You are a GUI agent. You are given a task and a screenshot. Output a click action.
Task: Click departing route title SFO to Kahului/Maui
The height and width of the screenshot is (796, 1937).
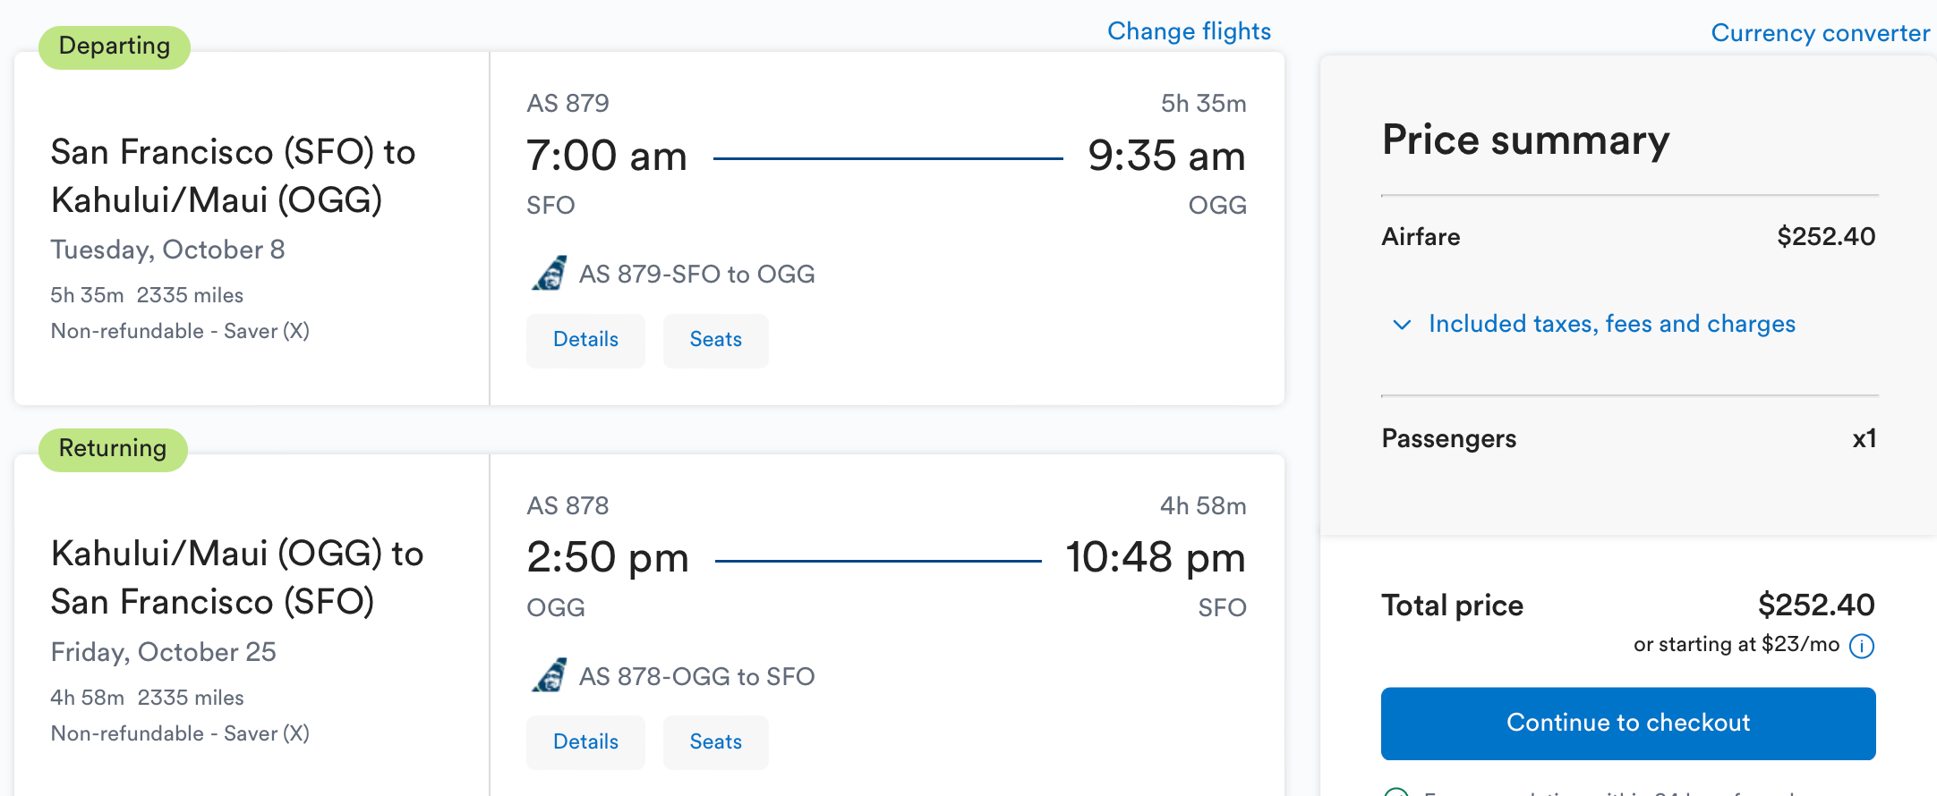[x=233, y=176]
